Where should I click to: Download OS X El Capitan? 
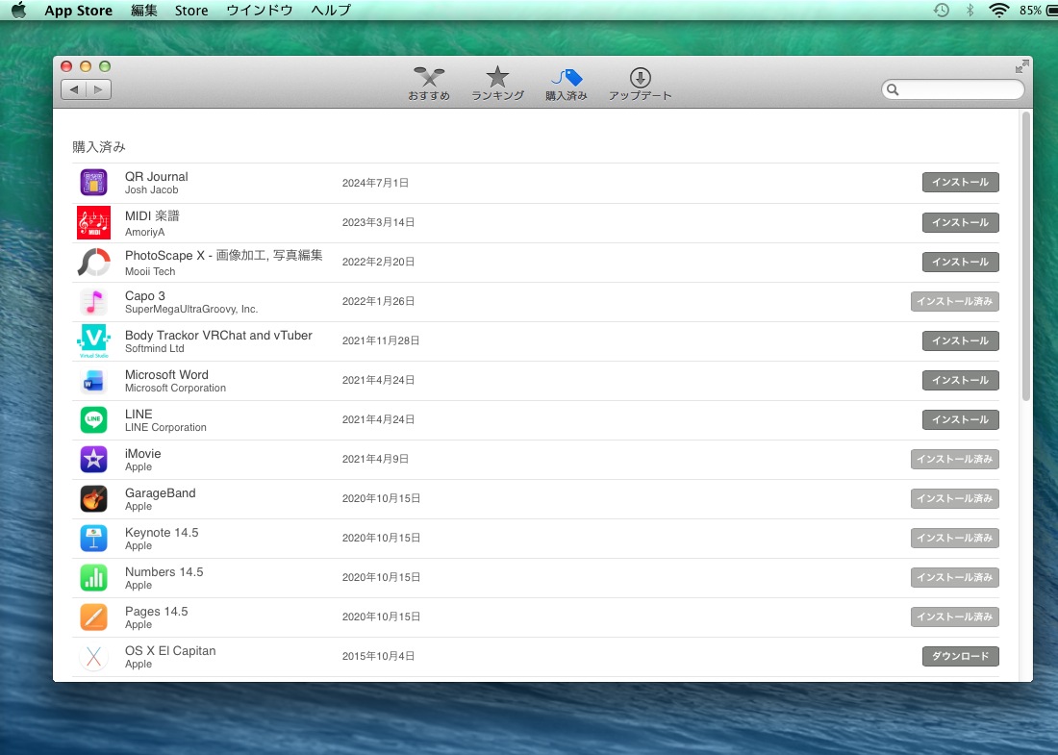(x=960, y=657)
